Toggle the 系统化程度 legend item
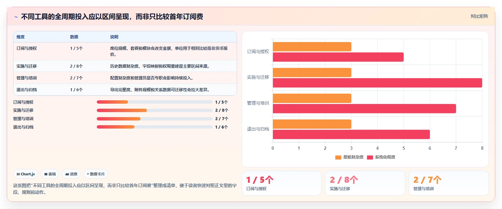This screenshot has width=502, height=209. tap(381, 157)
